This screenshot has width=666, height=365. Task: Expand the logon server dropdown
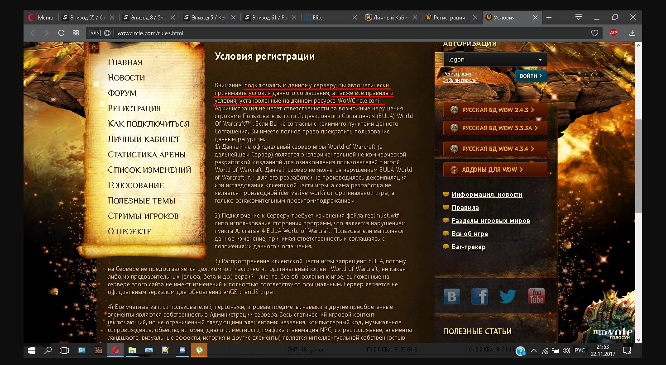pos(495,59)
